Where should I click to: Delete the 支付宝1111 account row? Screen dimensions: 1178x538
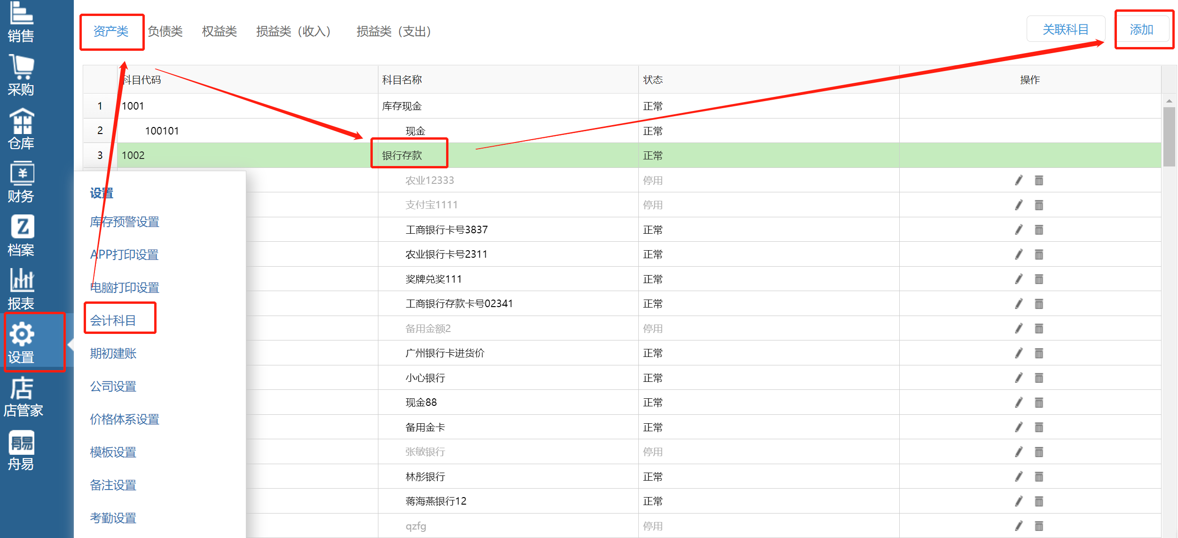click(x=1039, y=205)
